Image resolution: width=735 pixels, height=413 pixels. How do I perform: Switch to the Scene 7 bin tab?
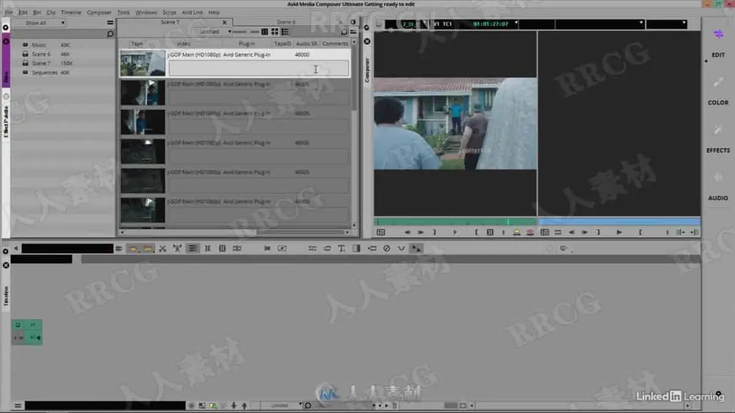[170, 22]
